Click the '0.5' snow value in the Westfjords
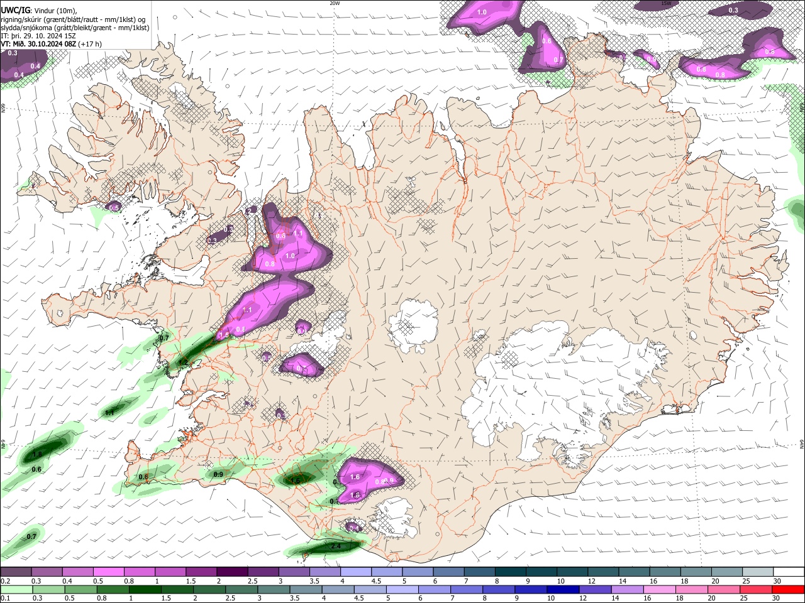 tap(114, 208)
